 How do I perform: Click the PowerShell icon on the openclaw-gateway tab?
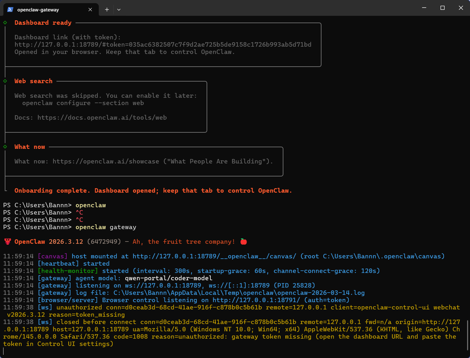pyautogui.click(x=10, y=10)
